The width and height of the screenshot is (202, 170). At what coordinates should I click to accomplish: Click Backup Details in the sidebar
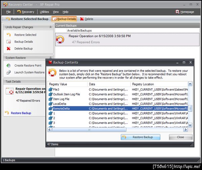(x=24, y=42)
